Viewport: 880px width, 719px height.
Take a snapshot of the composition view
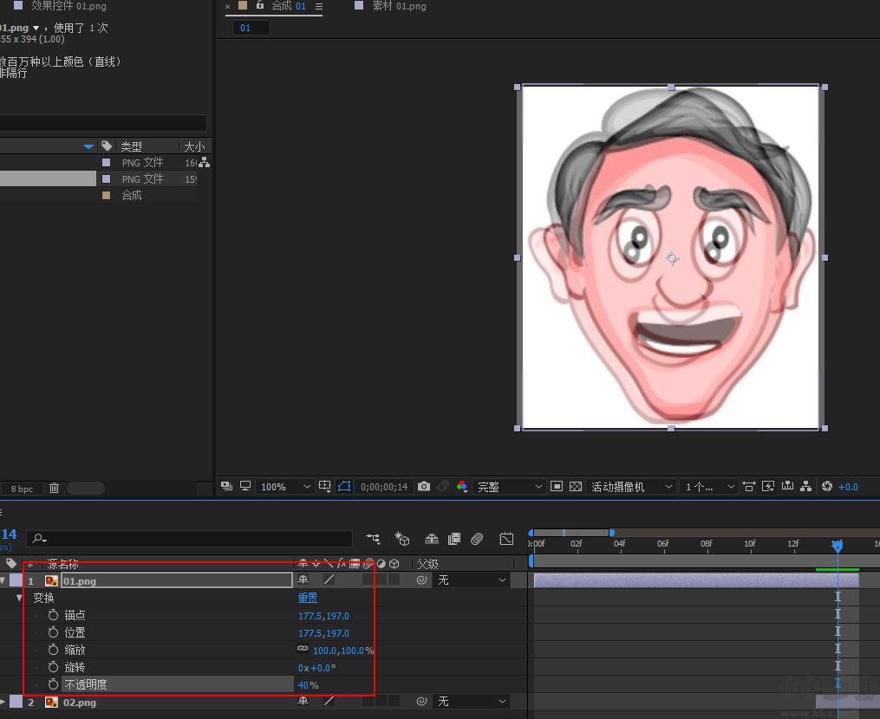(424, 486)
